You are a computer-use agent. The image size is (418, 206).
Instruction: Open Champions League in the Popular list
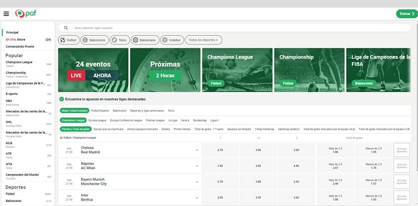(28, 64)
